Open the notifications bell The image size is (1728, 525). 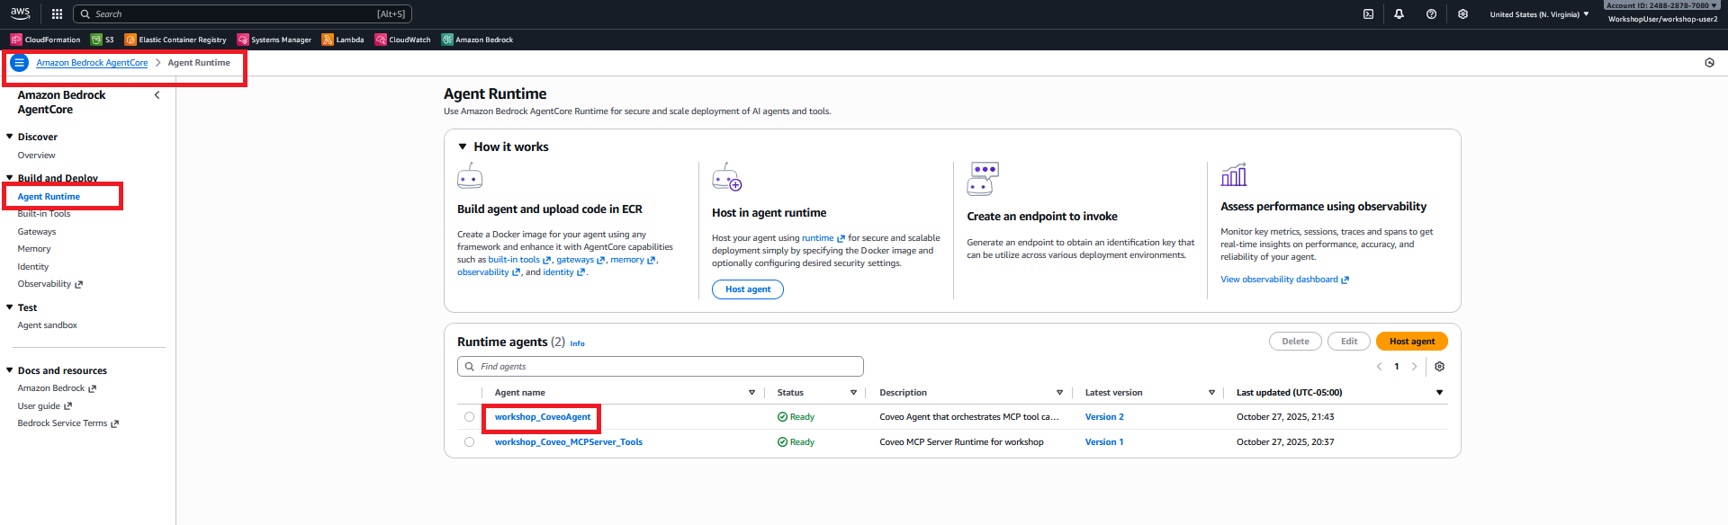click(x=1399, y=14)
